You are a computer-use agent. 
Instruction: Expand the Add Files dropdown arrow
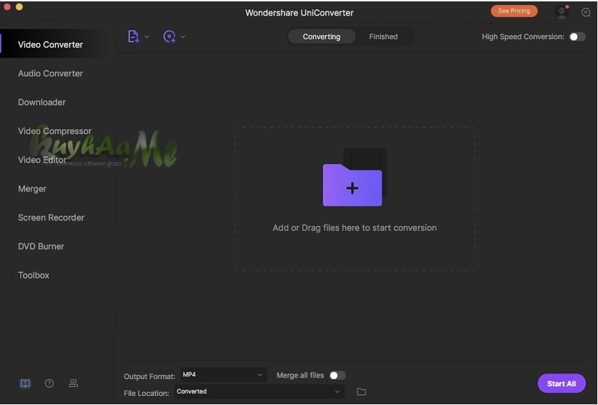tap(147, 37)
